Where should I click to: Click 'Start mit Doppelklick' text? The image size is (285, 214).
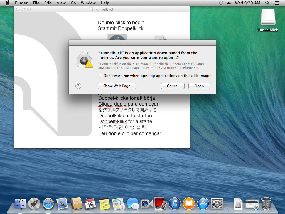tap(121, 28)
